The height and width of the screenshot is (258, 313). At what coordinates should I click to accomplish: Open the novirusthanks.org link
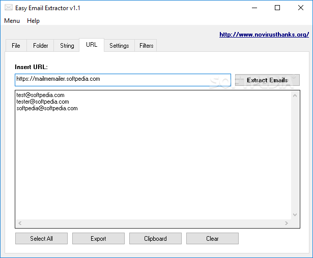coord(264,35)
